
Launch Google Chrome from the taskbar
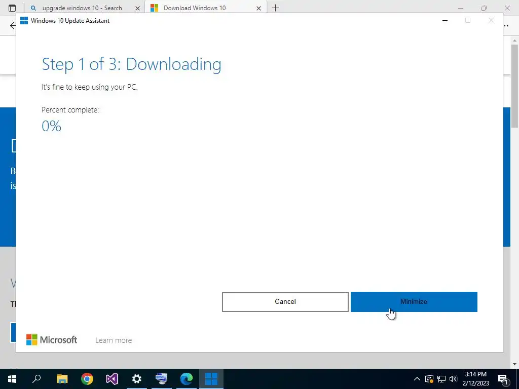point(87,379)
